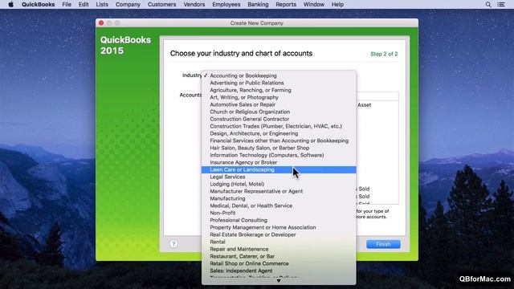Select Manufacturer Representative or Agent
Screen dimensions: 514x289
279,191
